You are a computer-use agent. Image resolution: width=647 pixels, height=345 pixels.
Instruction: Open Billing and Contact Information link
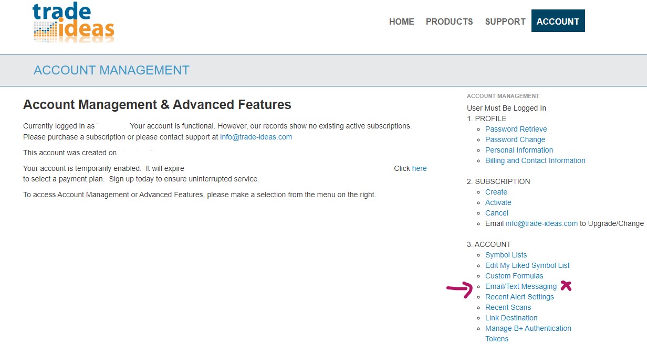535,160
